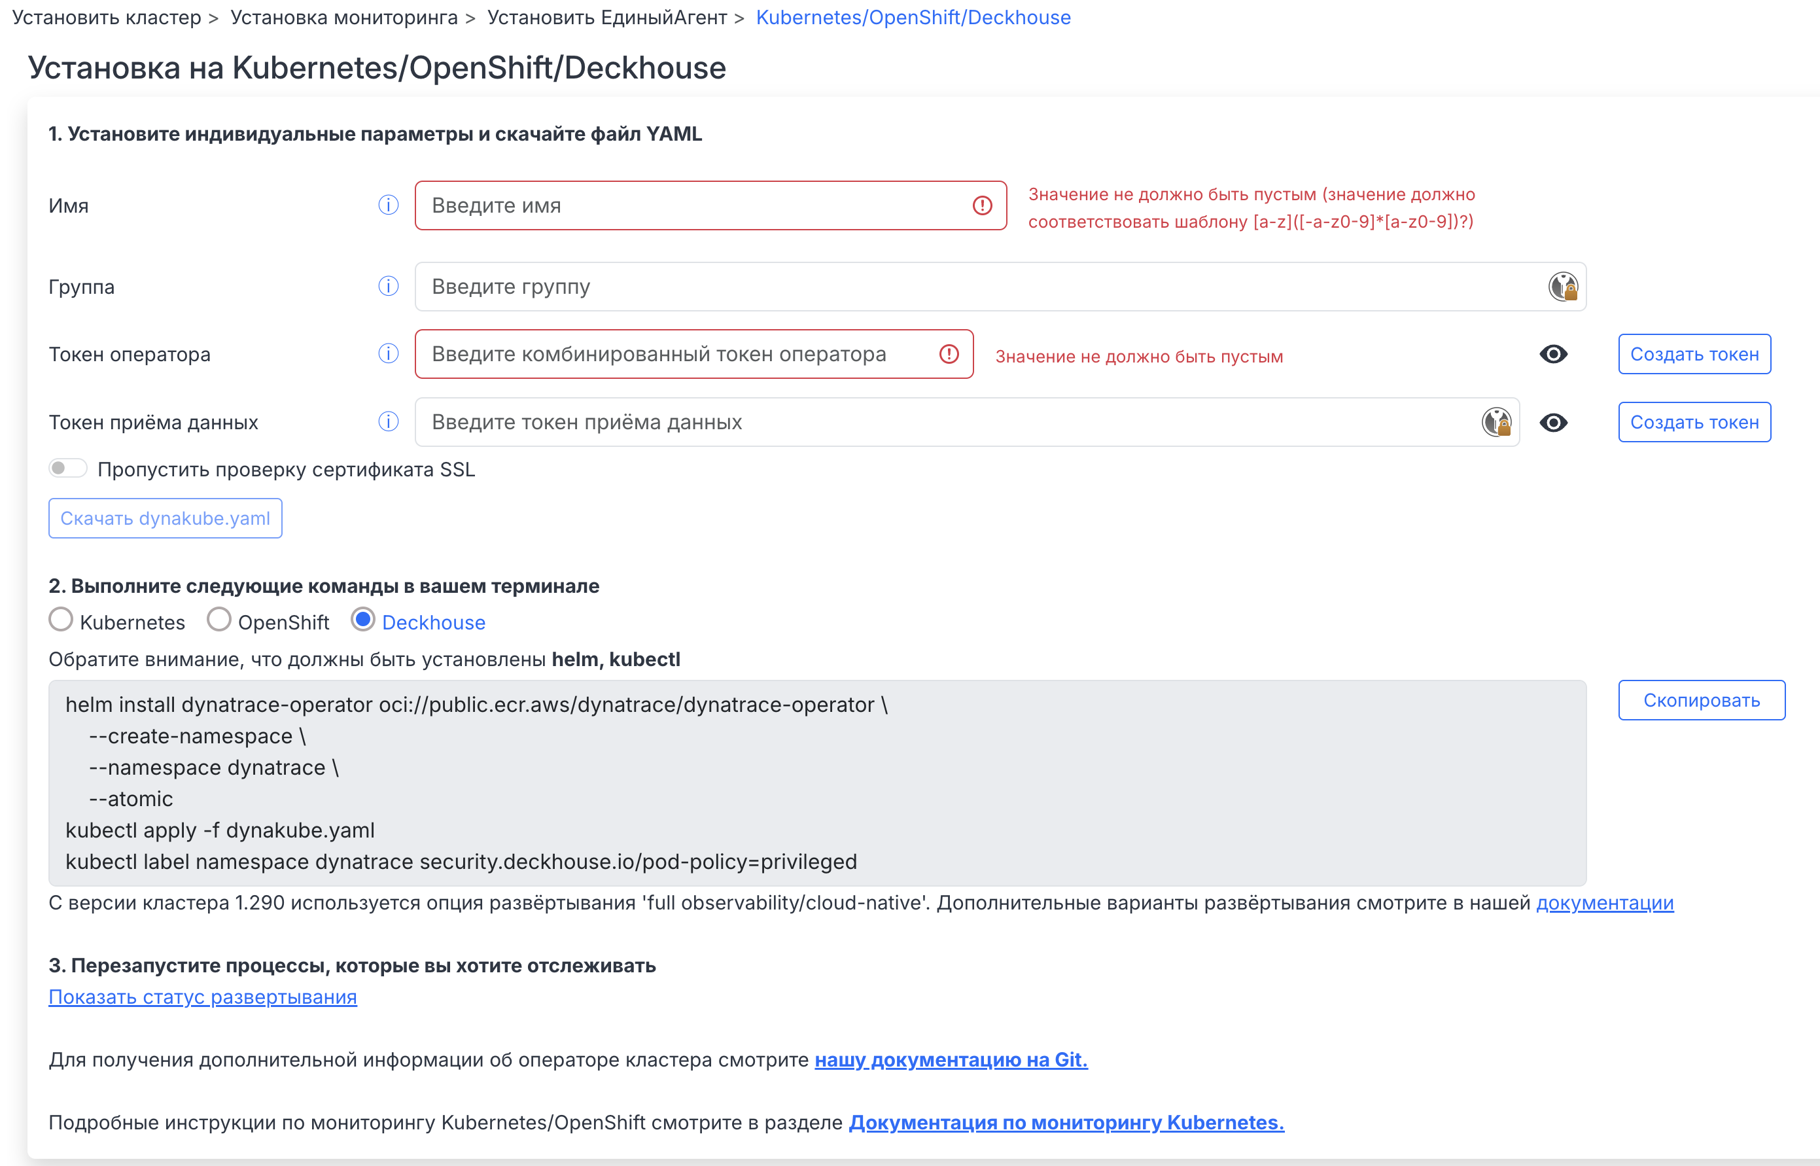1820x1166 pixels.
Task: Click the error icon inside the Имя field
Action: click(x=982, y=205)
